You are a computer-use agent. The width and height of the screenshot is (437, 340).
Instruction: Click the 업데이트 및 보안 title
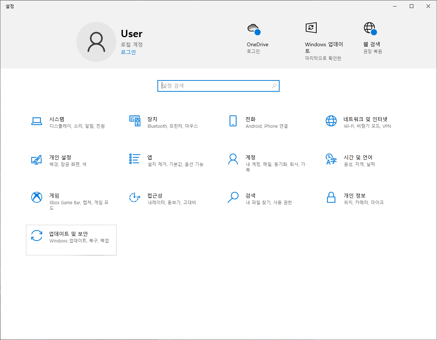click(68, 234)
